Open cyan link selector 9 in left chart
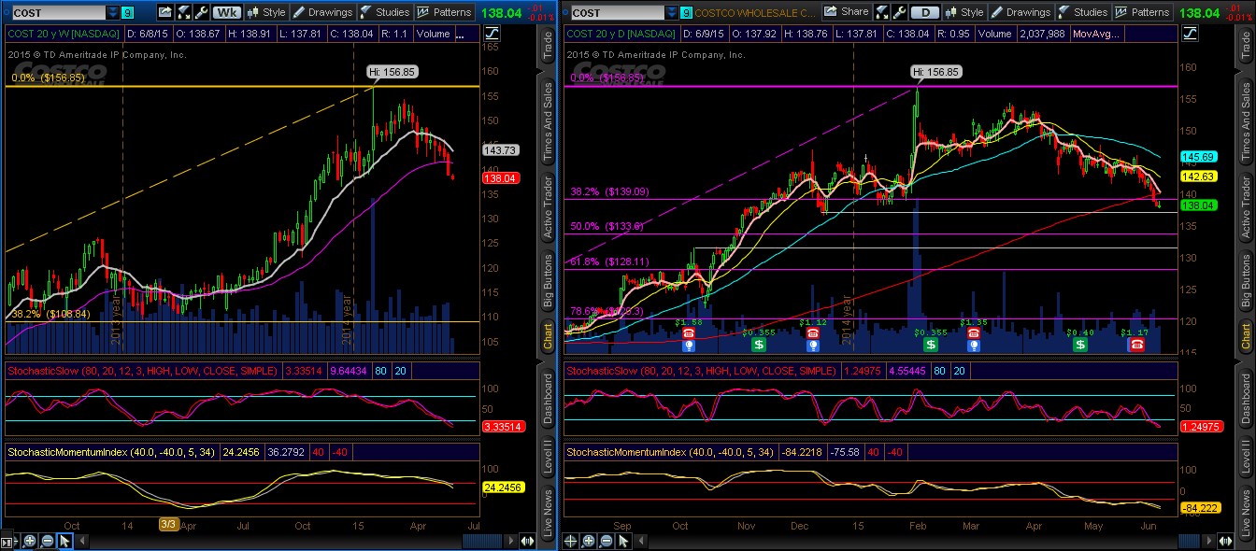1256x551 pixels. [x=128, y=12]
